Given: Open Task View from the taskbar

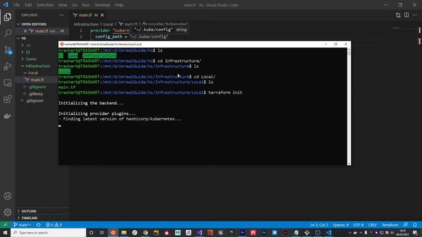Looking at the screenshot, I should [x=102, y=232].
